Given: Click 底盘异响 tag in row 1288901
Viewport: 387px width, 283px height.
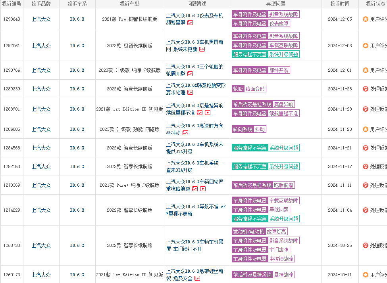Looking at the screenshot, I should click(x=283, y=104).
